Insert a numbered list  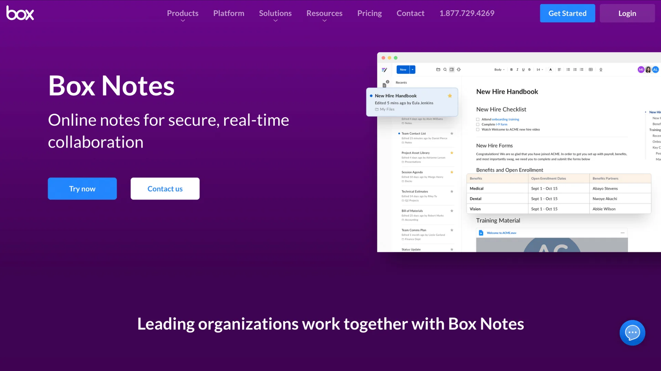point(575,69)
